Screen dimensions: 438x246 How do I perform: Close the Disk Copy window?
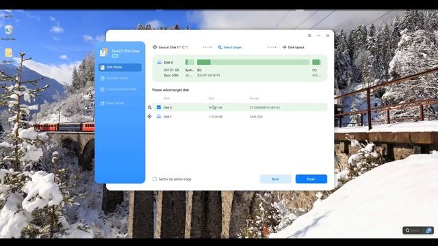click(328, 36)
